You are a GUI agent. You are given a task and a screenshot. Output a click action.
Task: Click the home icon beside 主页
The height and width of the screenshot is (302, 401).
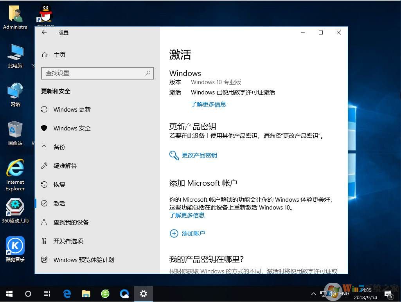click(45, 54)
